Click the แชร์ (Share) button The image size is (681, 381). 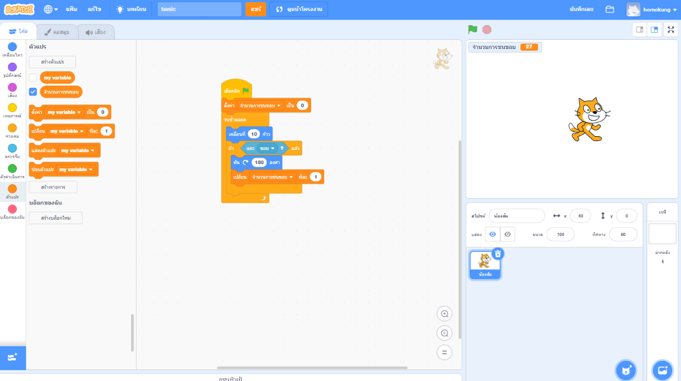pos(256,9)
